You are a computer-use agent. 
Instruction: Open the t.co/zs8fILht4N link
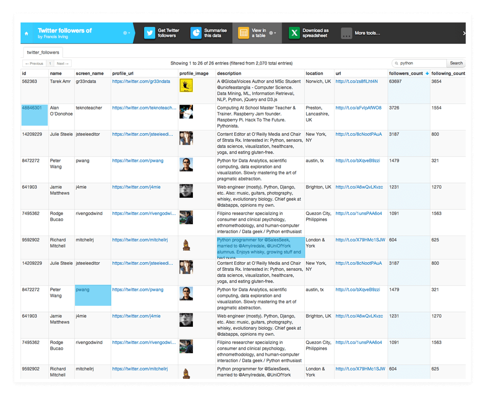coord(356,81)
